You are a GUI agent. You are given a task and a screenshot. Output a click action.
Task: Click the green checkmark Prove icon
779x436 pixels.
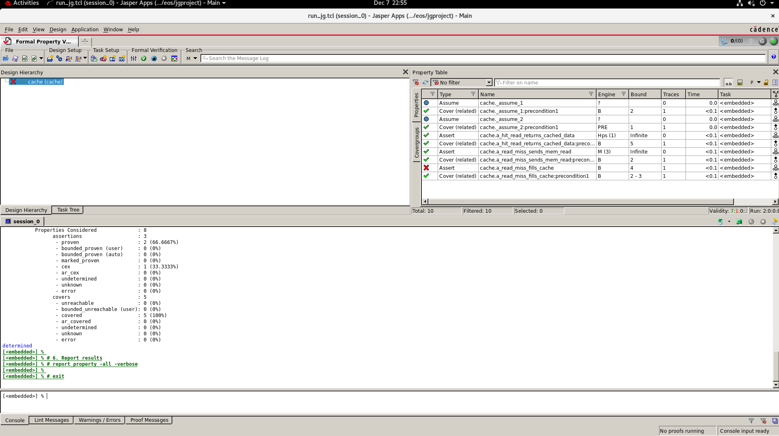click(144, 58)
